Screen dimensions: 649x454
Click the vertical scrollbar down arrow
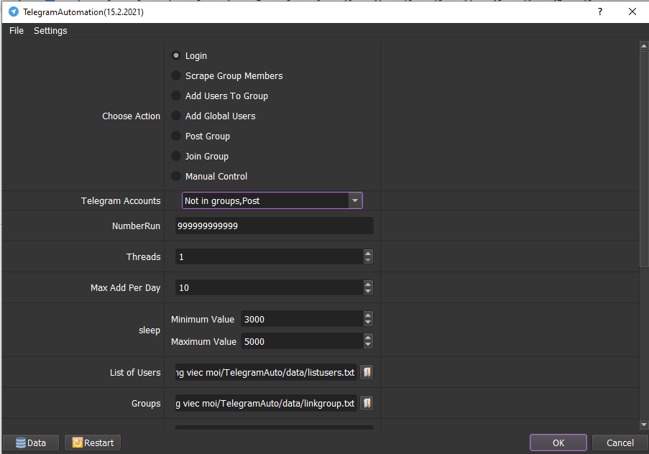pyautogui.click(x=644, y=425)
